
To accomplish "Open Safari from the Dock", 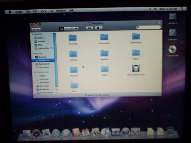I will click(x=56, y=133).
